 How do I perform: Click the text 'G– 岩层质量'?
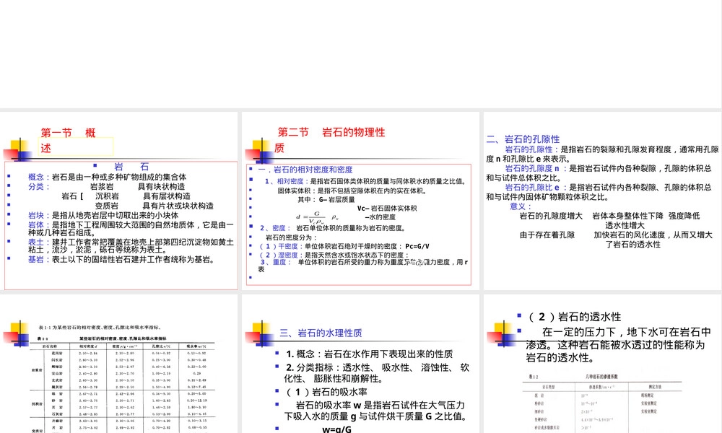[336, 199]
